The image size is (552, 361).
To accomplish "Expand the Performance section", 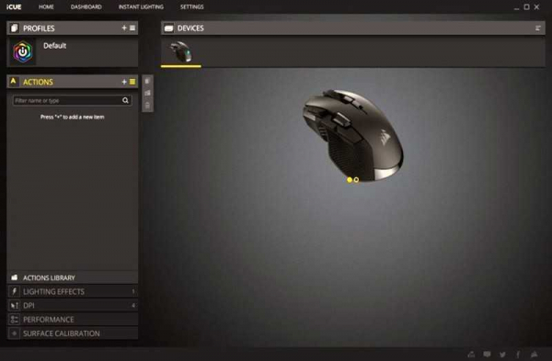I will click(x=72, y=319).
